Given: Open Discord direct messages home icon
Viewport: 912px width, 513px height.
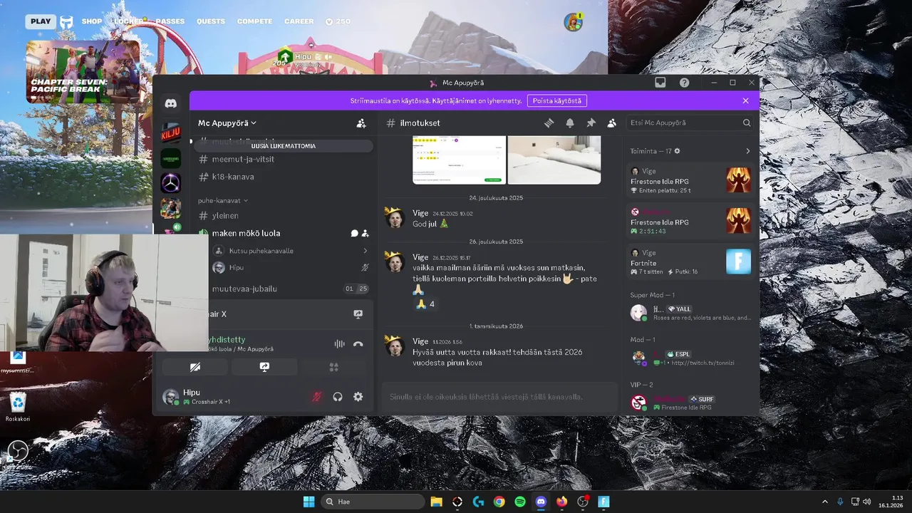Looking at the screenshot, I should point(171,103).
